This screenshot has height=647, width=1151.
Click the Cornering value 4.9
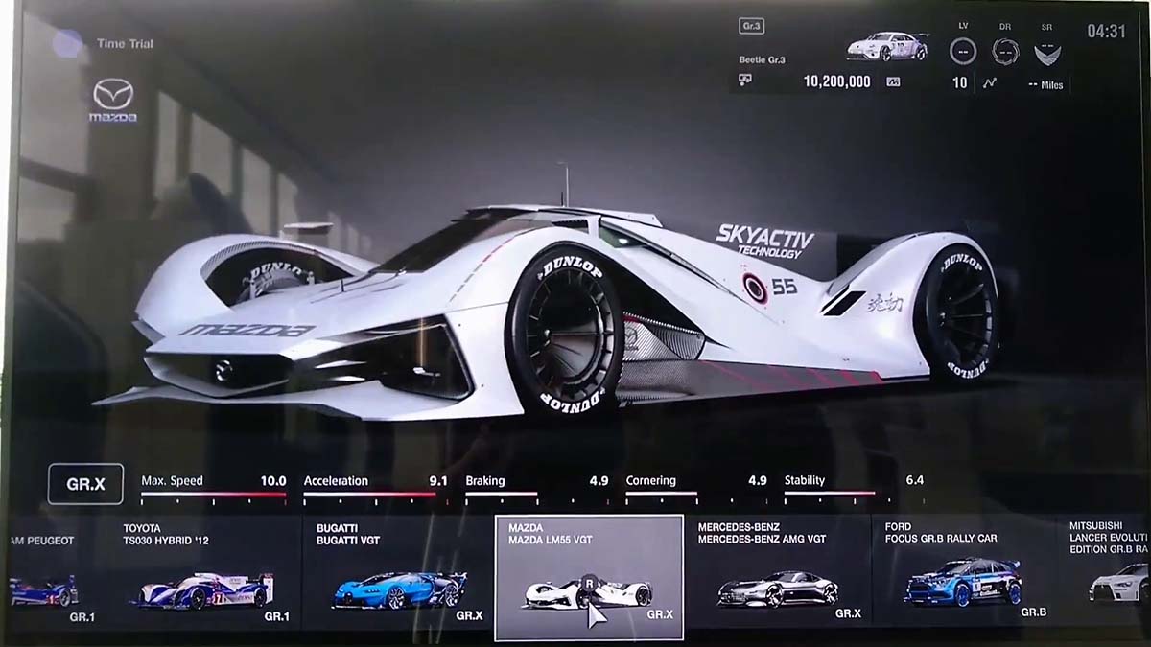point(758,480)
